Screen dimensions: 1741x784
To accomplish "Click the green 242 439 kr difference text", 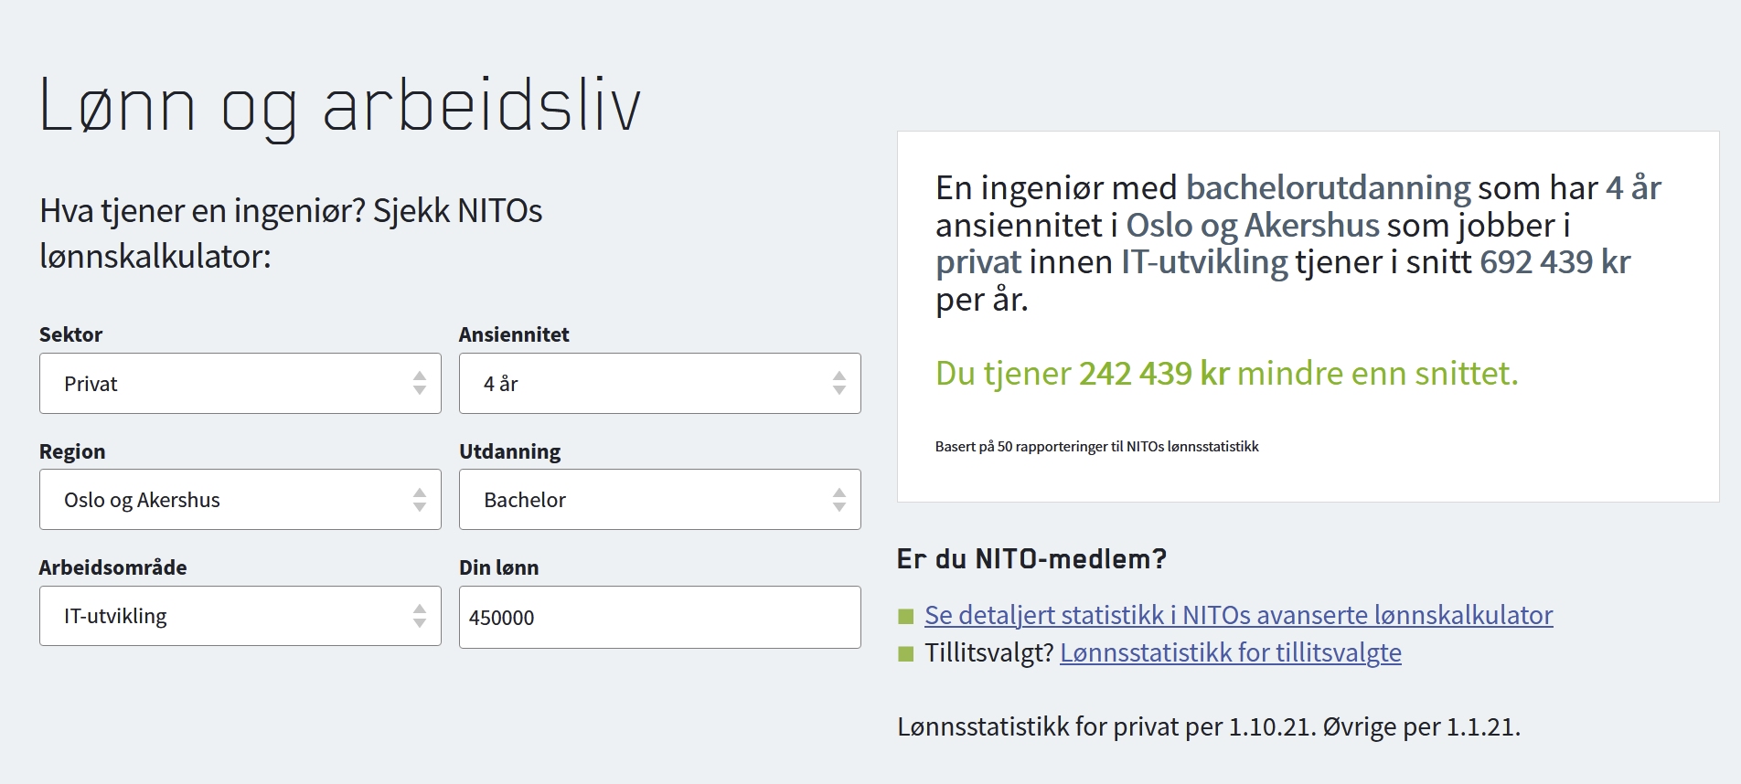I will [1154, 374].
